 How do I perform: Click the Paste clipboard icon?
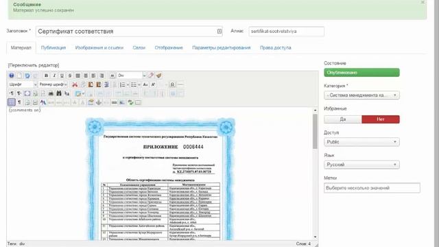[91, 84]
